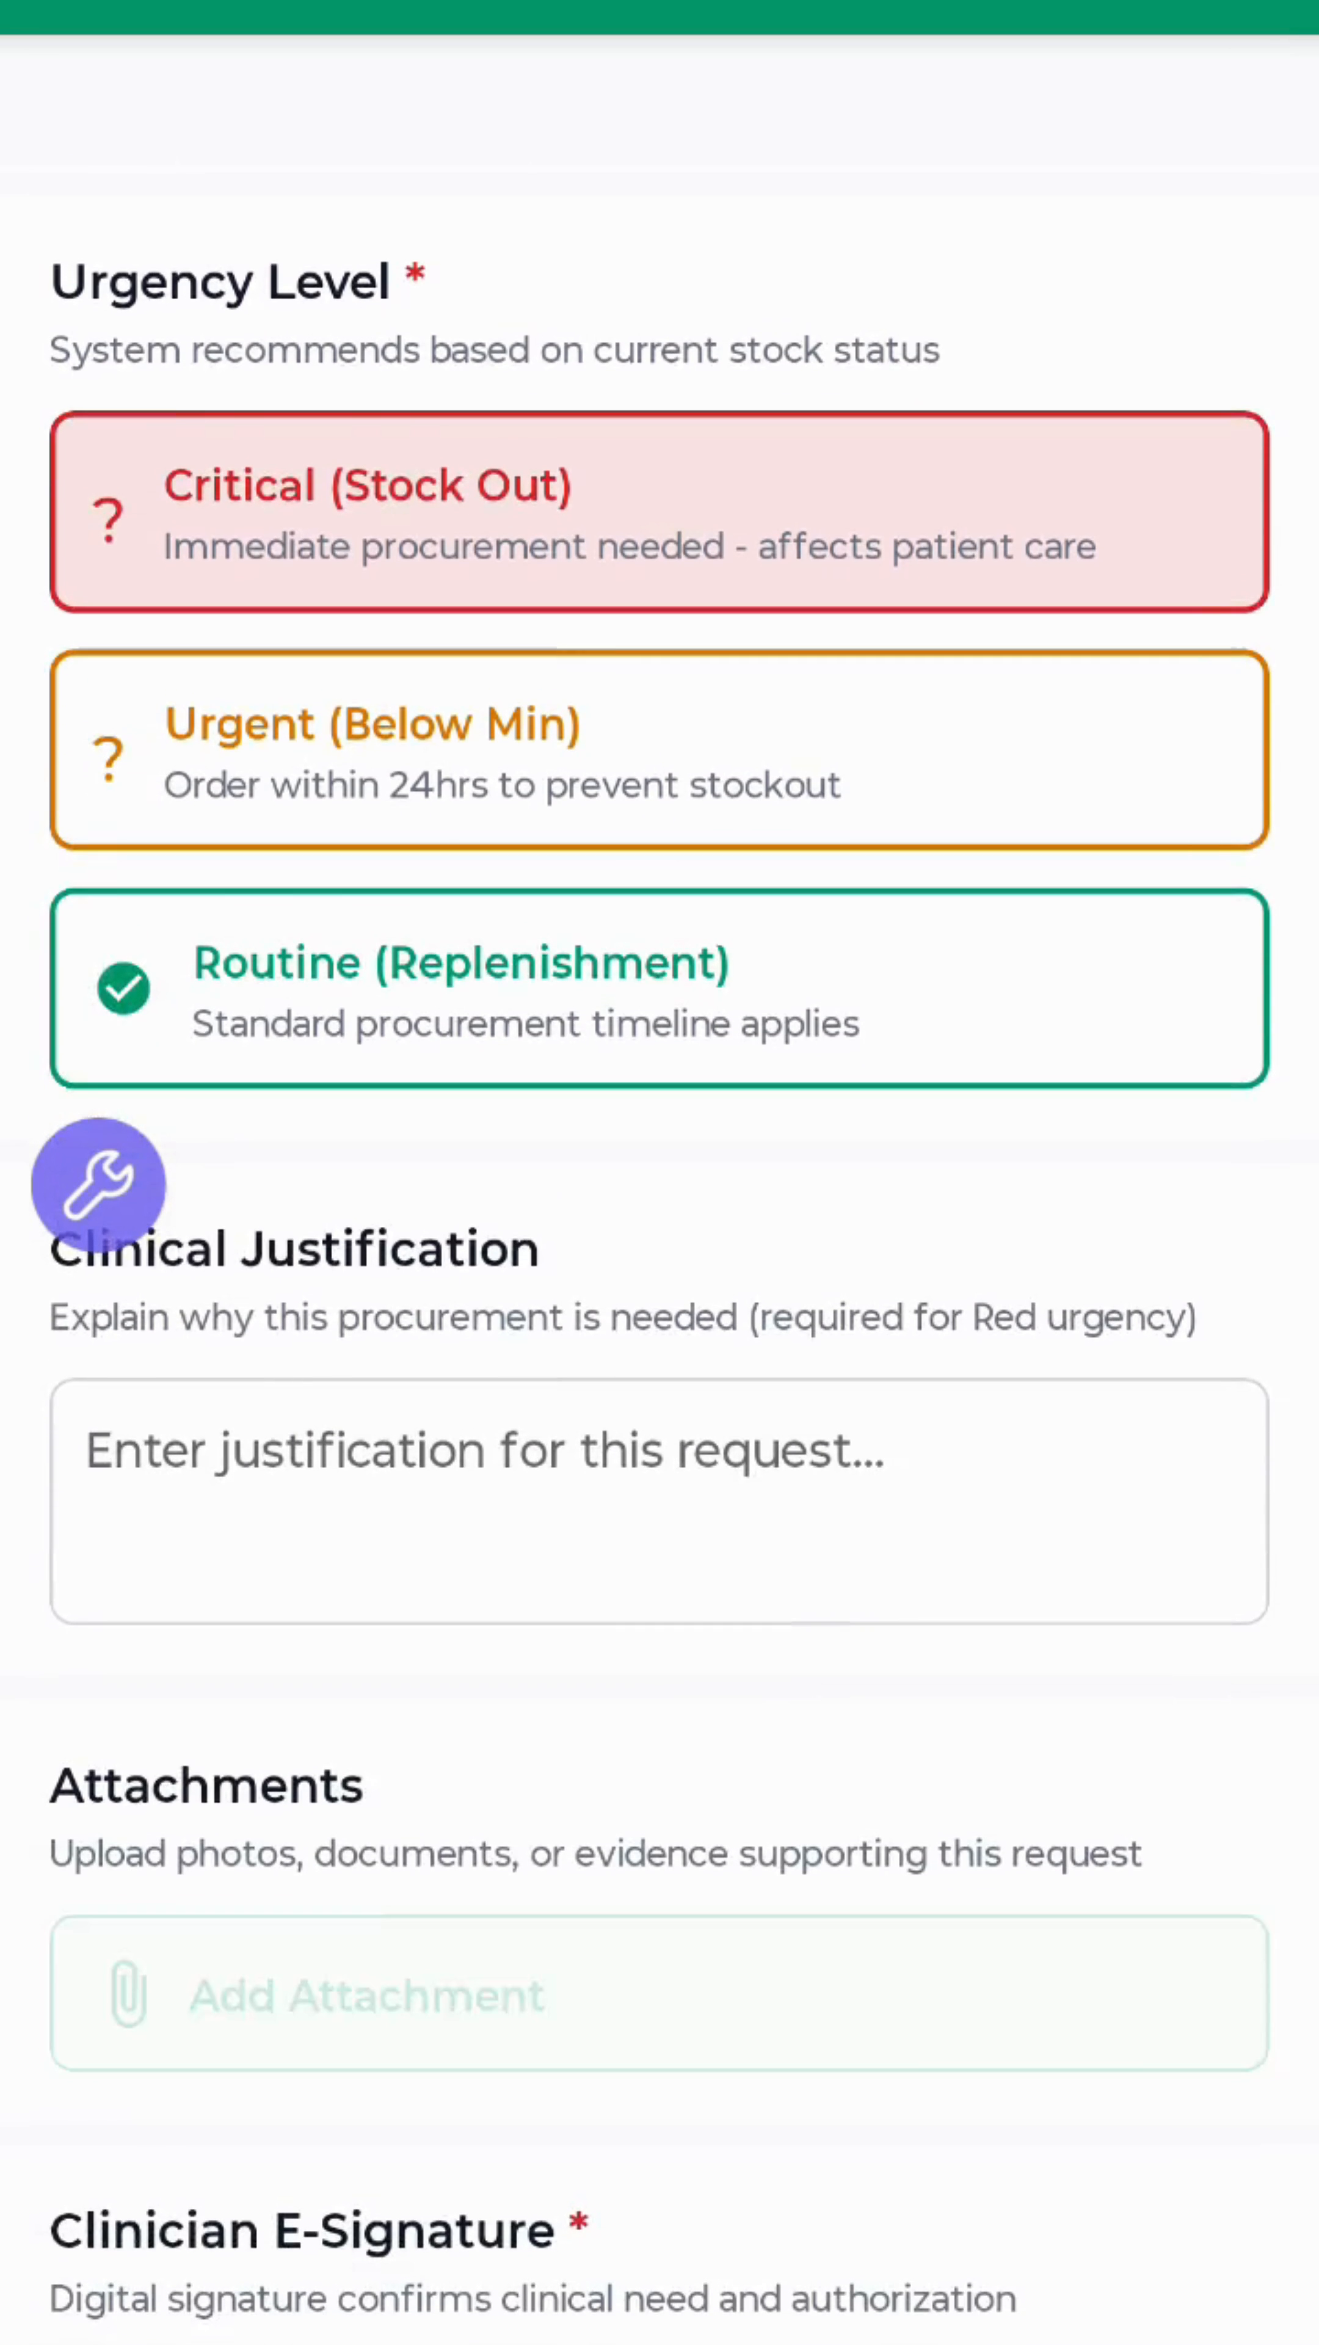Click the 'System recommends based on stock' hint
This screenshot has height=2345, width=1319.
click(494, 351)
